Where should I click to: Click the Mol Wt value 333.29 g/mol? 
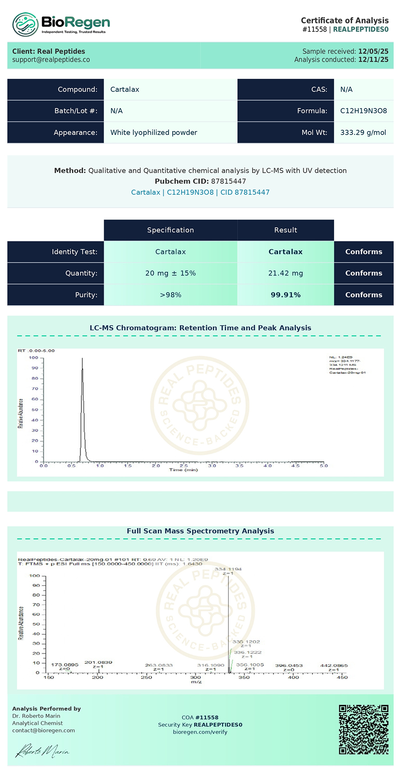tap(363, 132)
